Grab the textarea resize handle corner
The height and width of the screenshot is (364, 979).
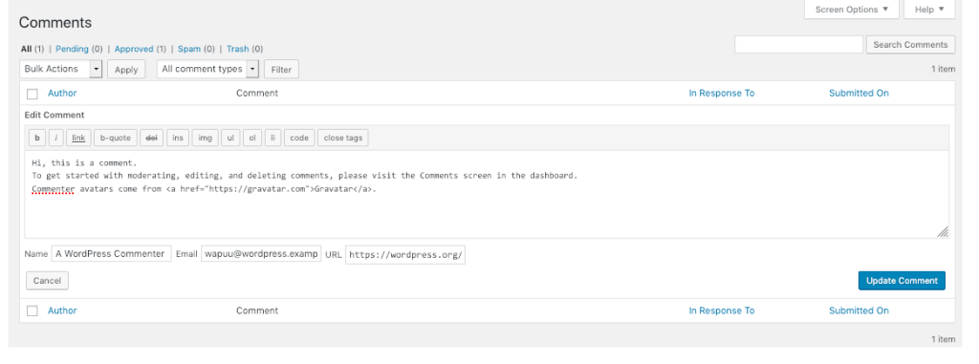tap(943, 232)
